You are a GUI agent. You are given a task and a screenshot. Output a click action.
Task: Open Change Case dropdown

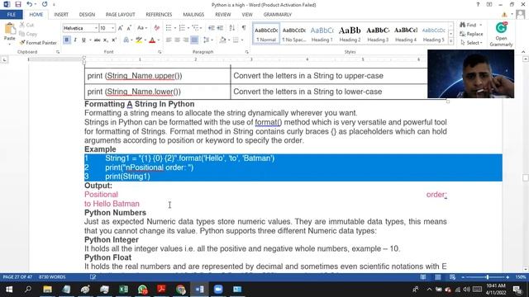pos(142,28)
